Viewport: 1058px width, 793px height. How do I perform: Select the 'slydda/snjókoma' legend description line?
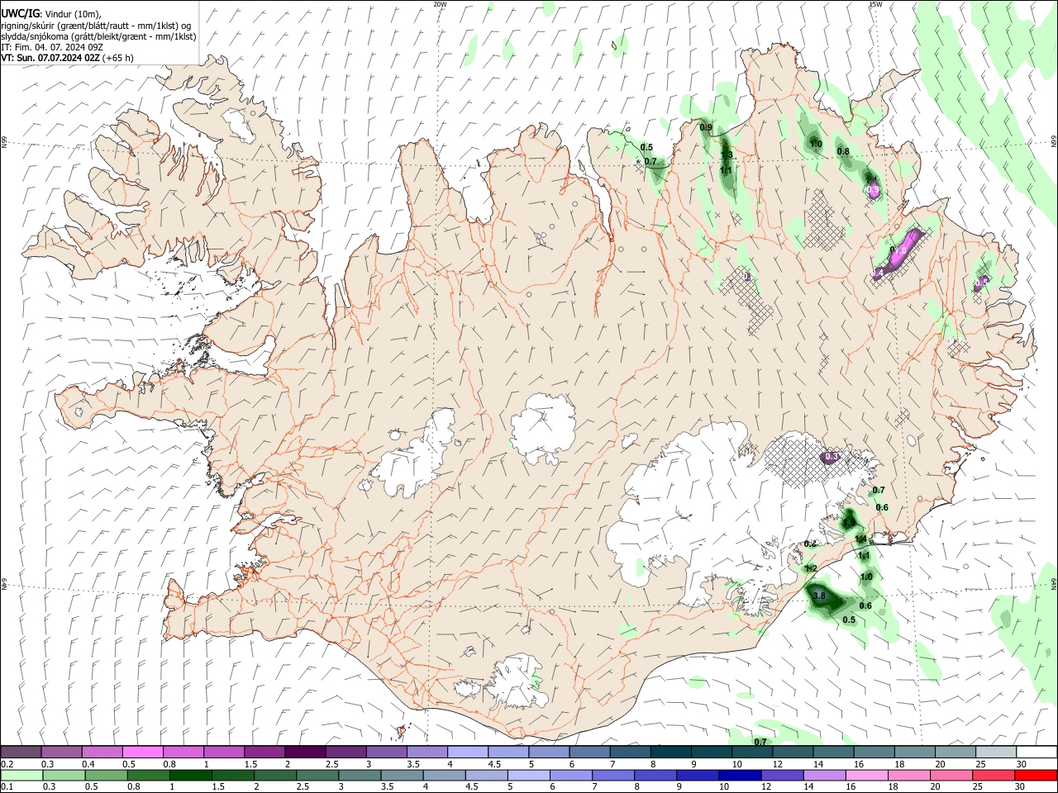98,36
